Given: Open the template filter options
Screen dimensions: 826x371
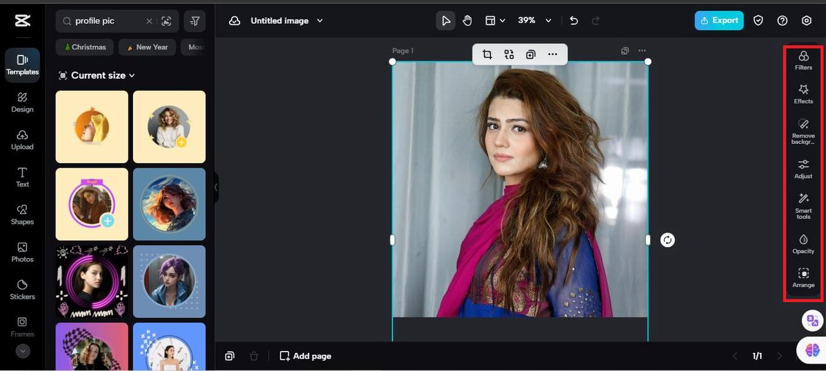Looking at the screenshot, I should [x=195, y=21].
